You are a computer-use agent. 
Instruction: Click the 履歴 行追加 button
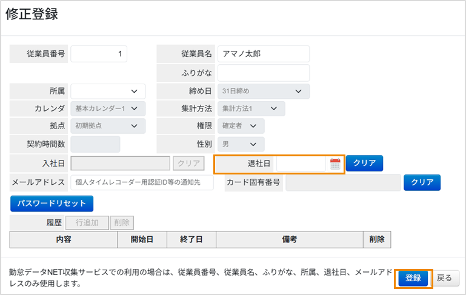(87, 223)
